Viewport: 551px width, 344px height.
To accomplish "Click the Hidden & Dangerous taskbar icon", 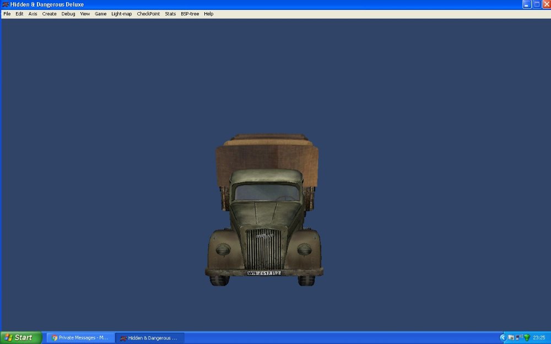I will click(123, 338).
